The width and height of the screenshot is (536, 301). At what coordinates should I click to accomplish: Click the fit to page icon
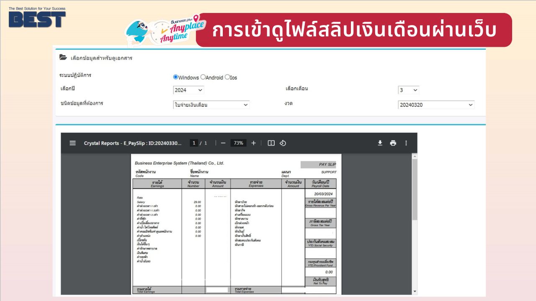click(271, 143)
